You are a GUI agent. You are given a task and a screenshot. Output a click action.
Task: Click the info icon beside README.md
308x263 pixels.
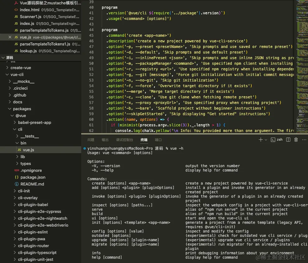point(17,184)
